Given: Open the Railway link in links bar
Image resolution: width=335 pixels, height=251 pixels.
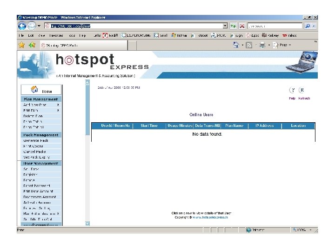Looking at the screenshot, I should coord(270,35).
